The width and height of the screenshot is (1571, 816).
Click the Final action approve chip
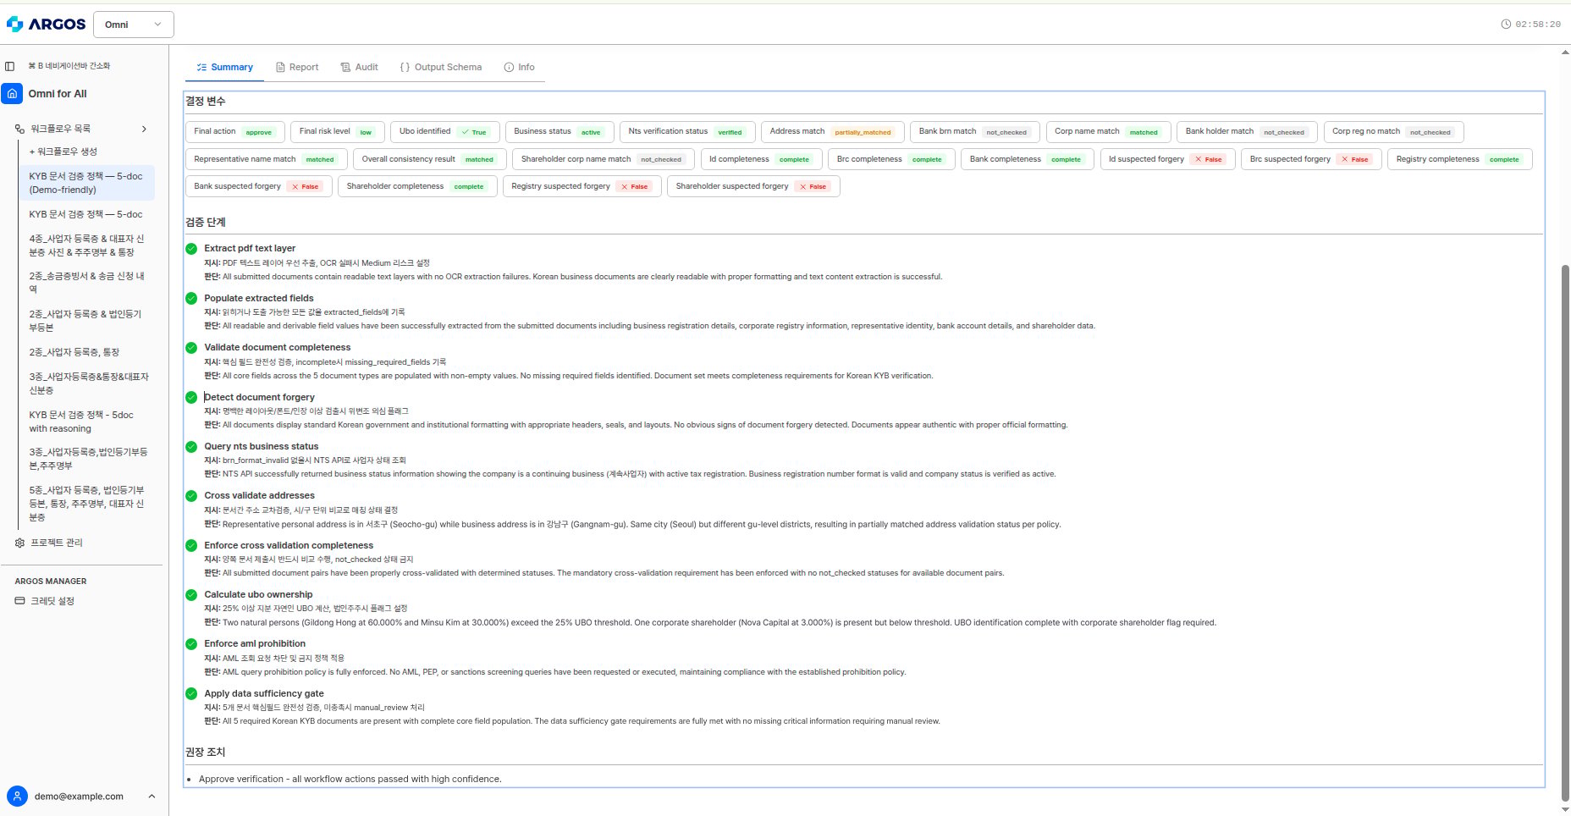pyautogui.click(x=235, y=131)
